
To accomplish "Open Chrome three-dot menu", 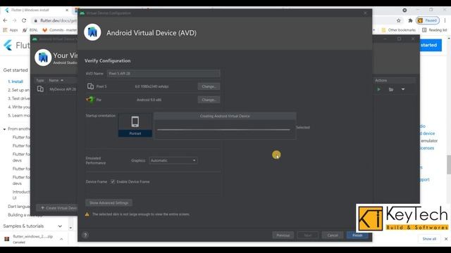I will [x=445, y=20].
